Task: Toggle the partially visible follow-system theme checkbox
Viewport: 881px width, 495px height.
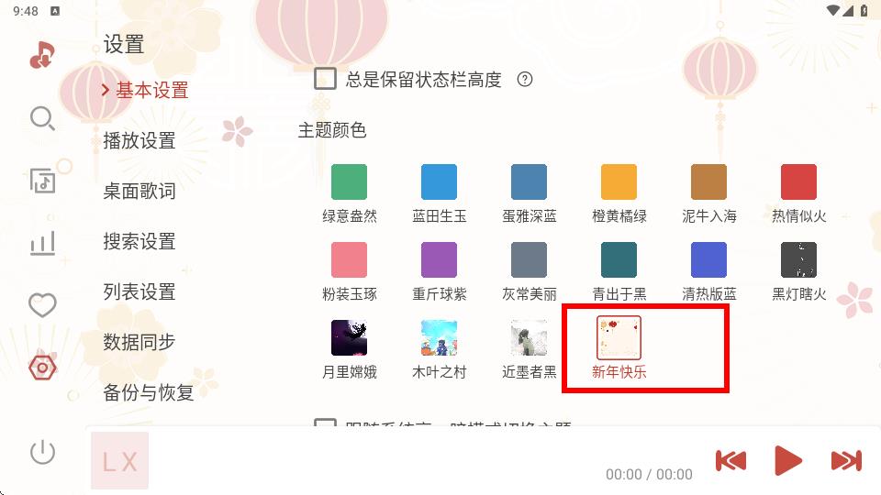Action: [325, 422]
